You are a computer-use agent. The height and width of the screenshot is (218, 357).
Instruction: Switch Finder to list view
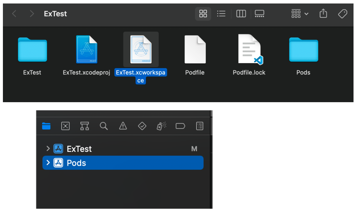[221, 14]
